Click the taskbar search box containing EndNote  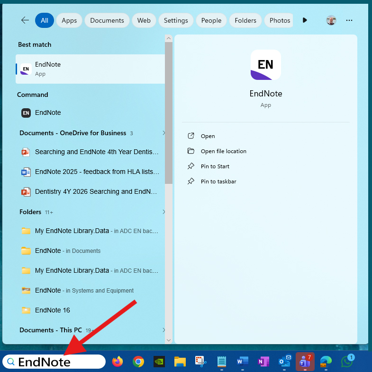54,362
